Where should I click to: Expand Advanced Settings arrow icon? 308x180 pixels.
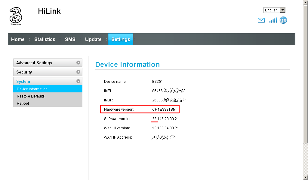coord(78,63)
